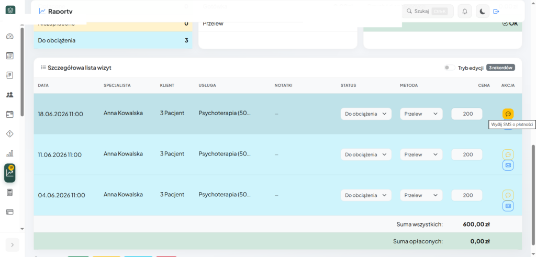Click 3 Pacjent in the 11.06.2026 row

coord(172,154)
